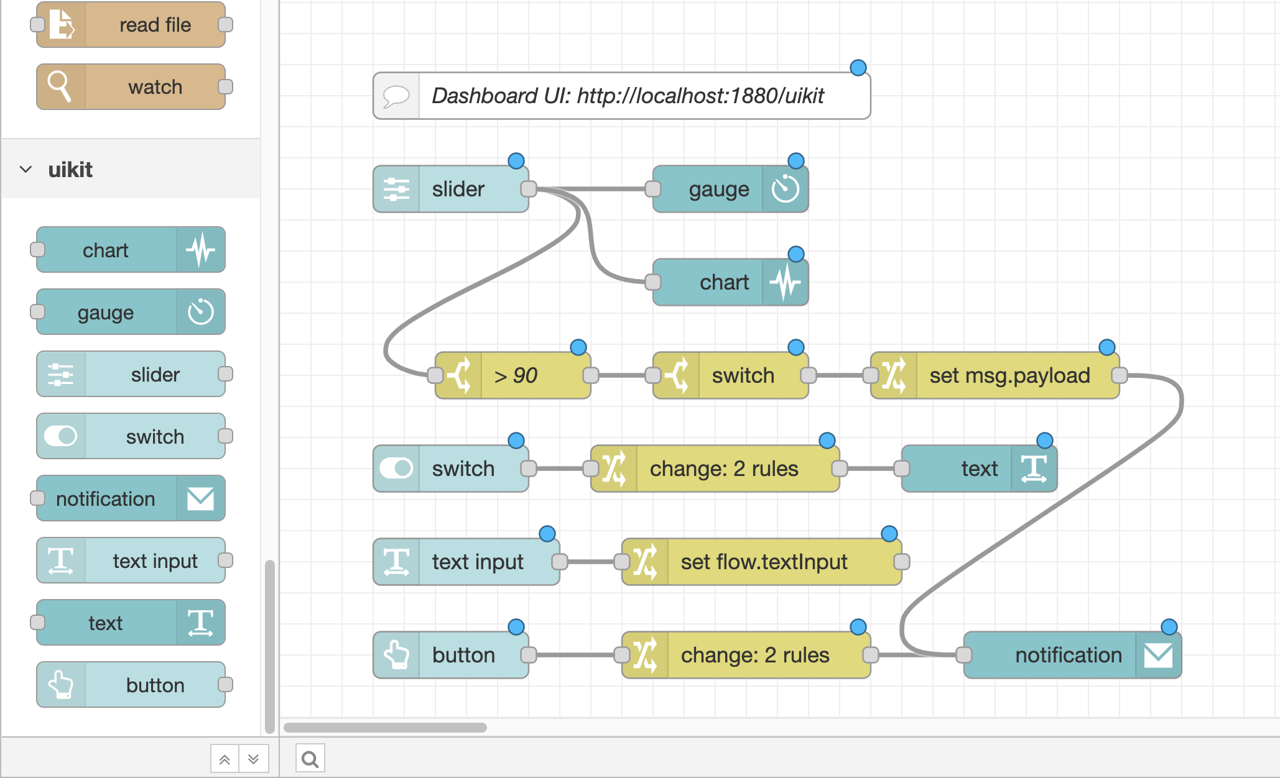Click the hand icon on the button flow node
The height and width of the screenshot is (778, 1280).
click(397, 654)
